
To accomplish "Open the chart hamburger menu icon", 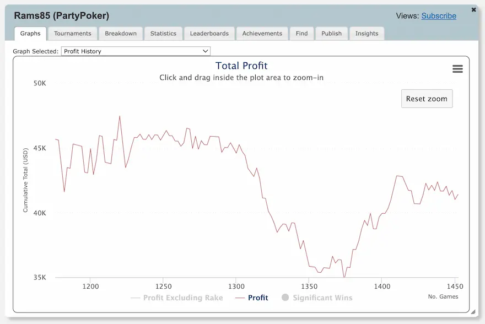I will point(457,69).
